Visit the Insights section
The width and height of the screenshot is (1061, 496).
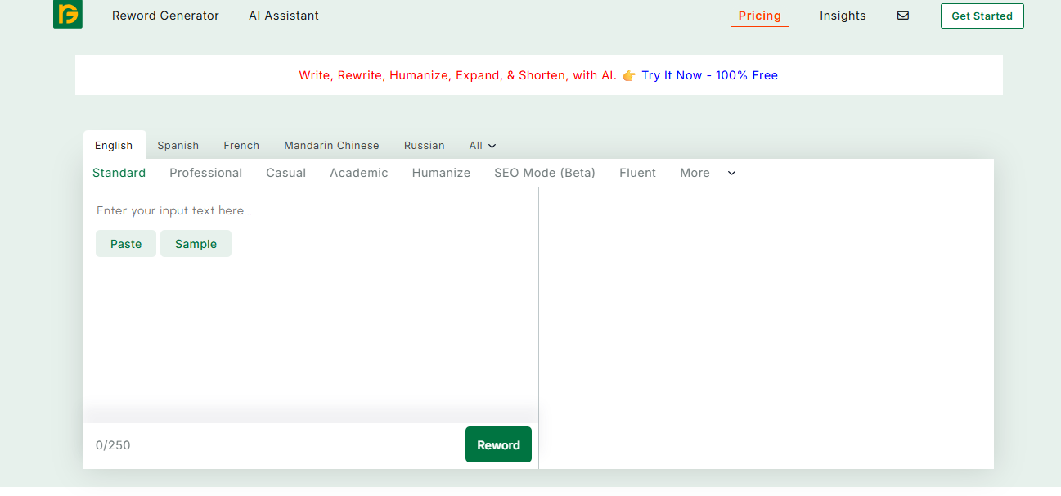point(843,16)
